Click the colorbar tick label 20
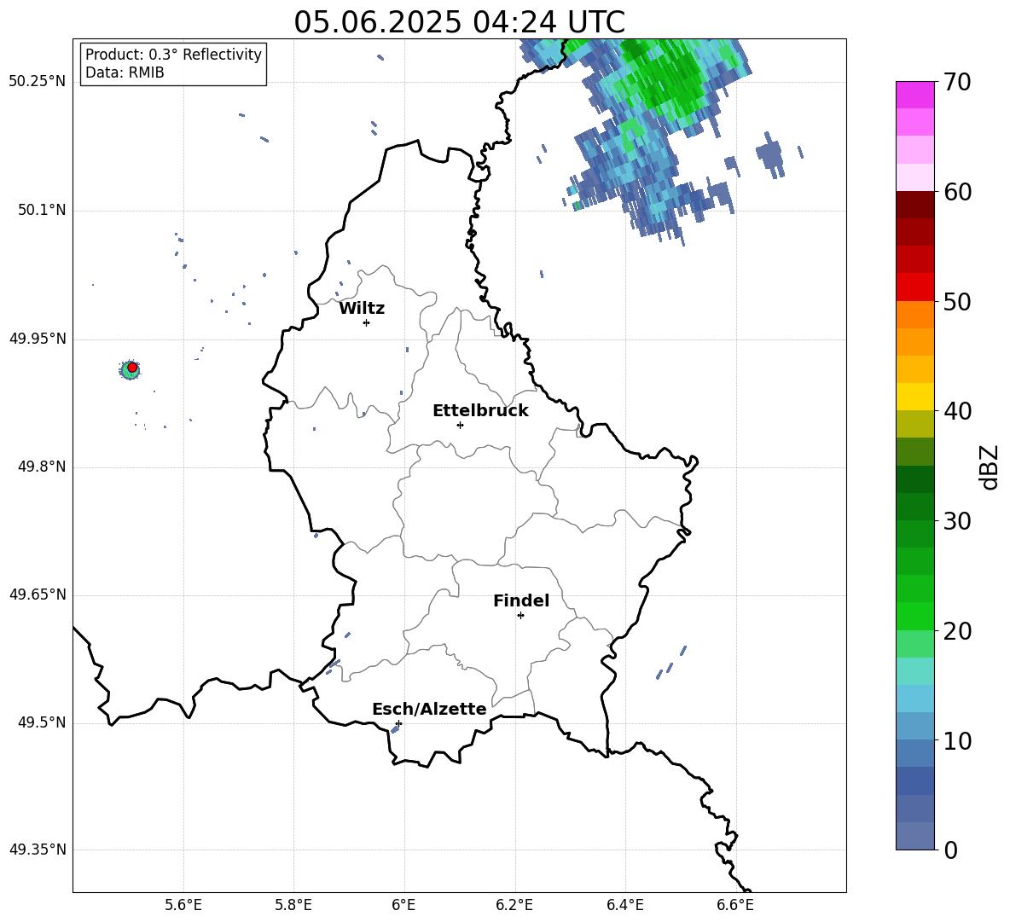 tap(956, 631)
